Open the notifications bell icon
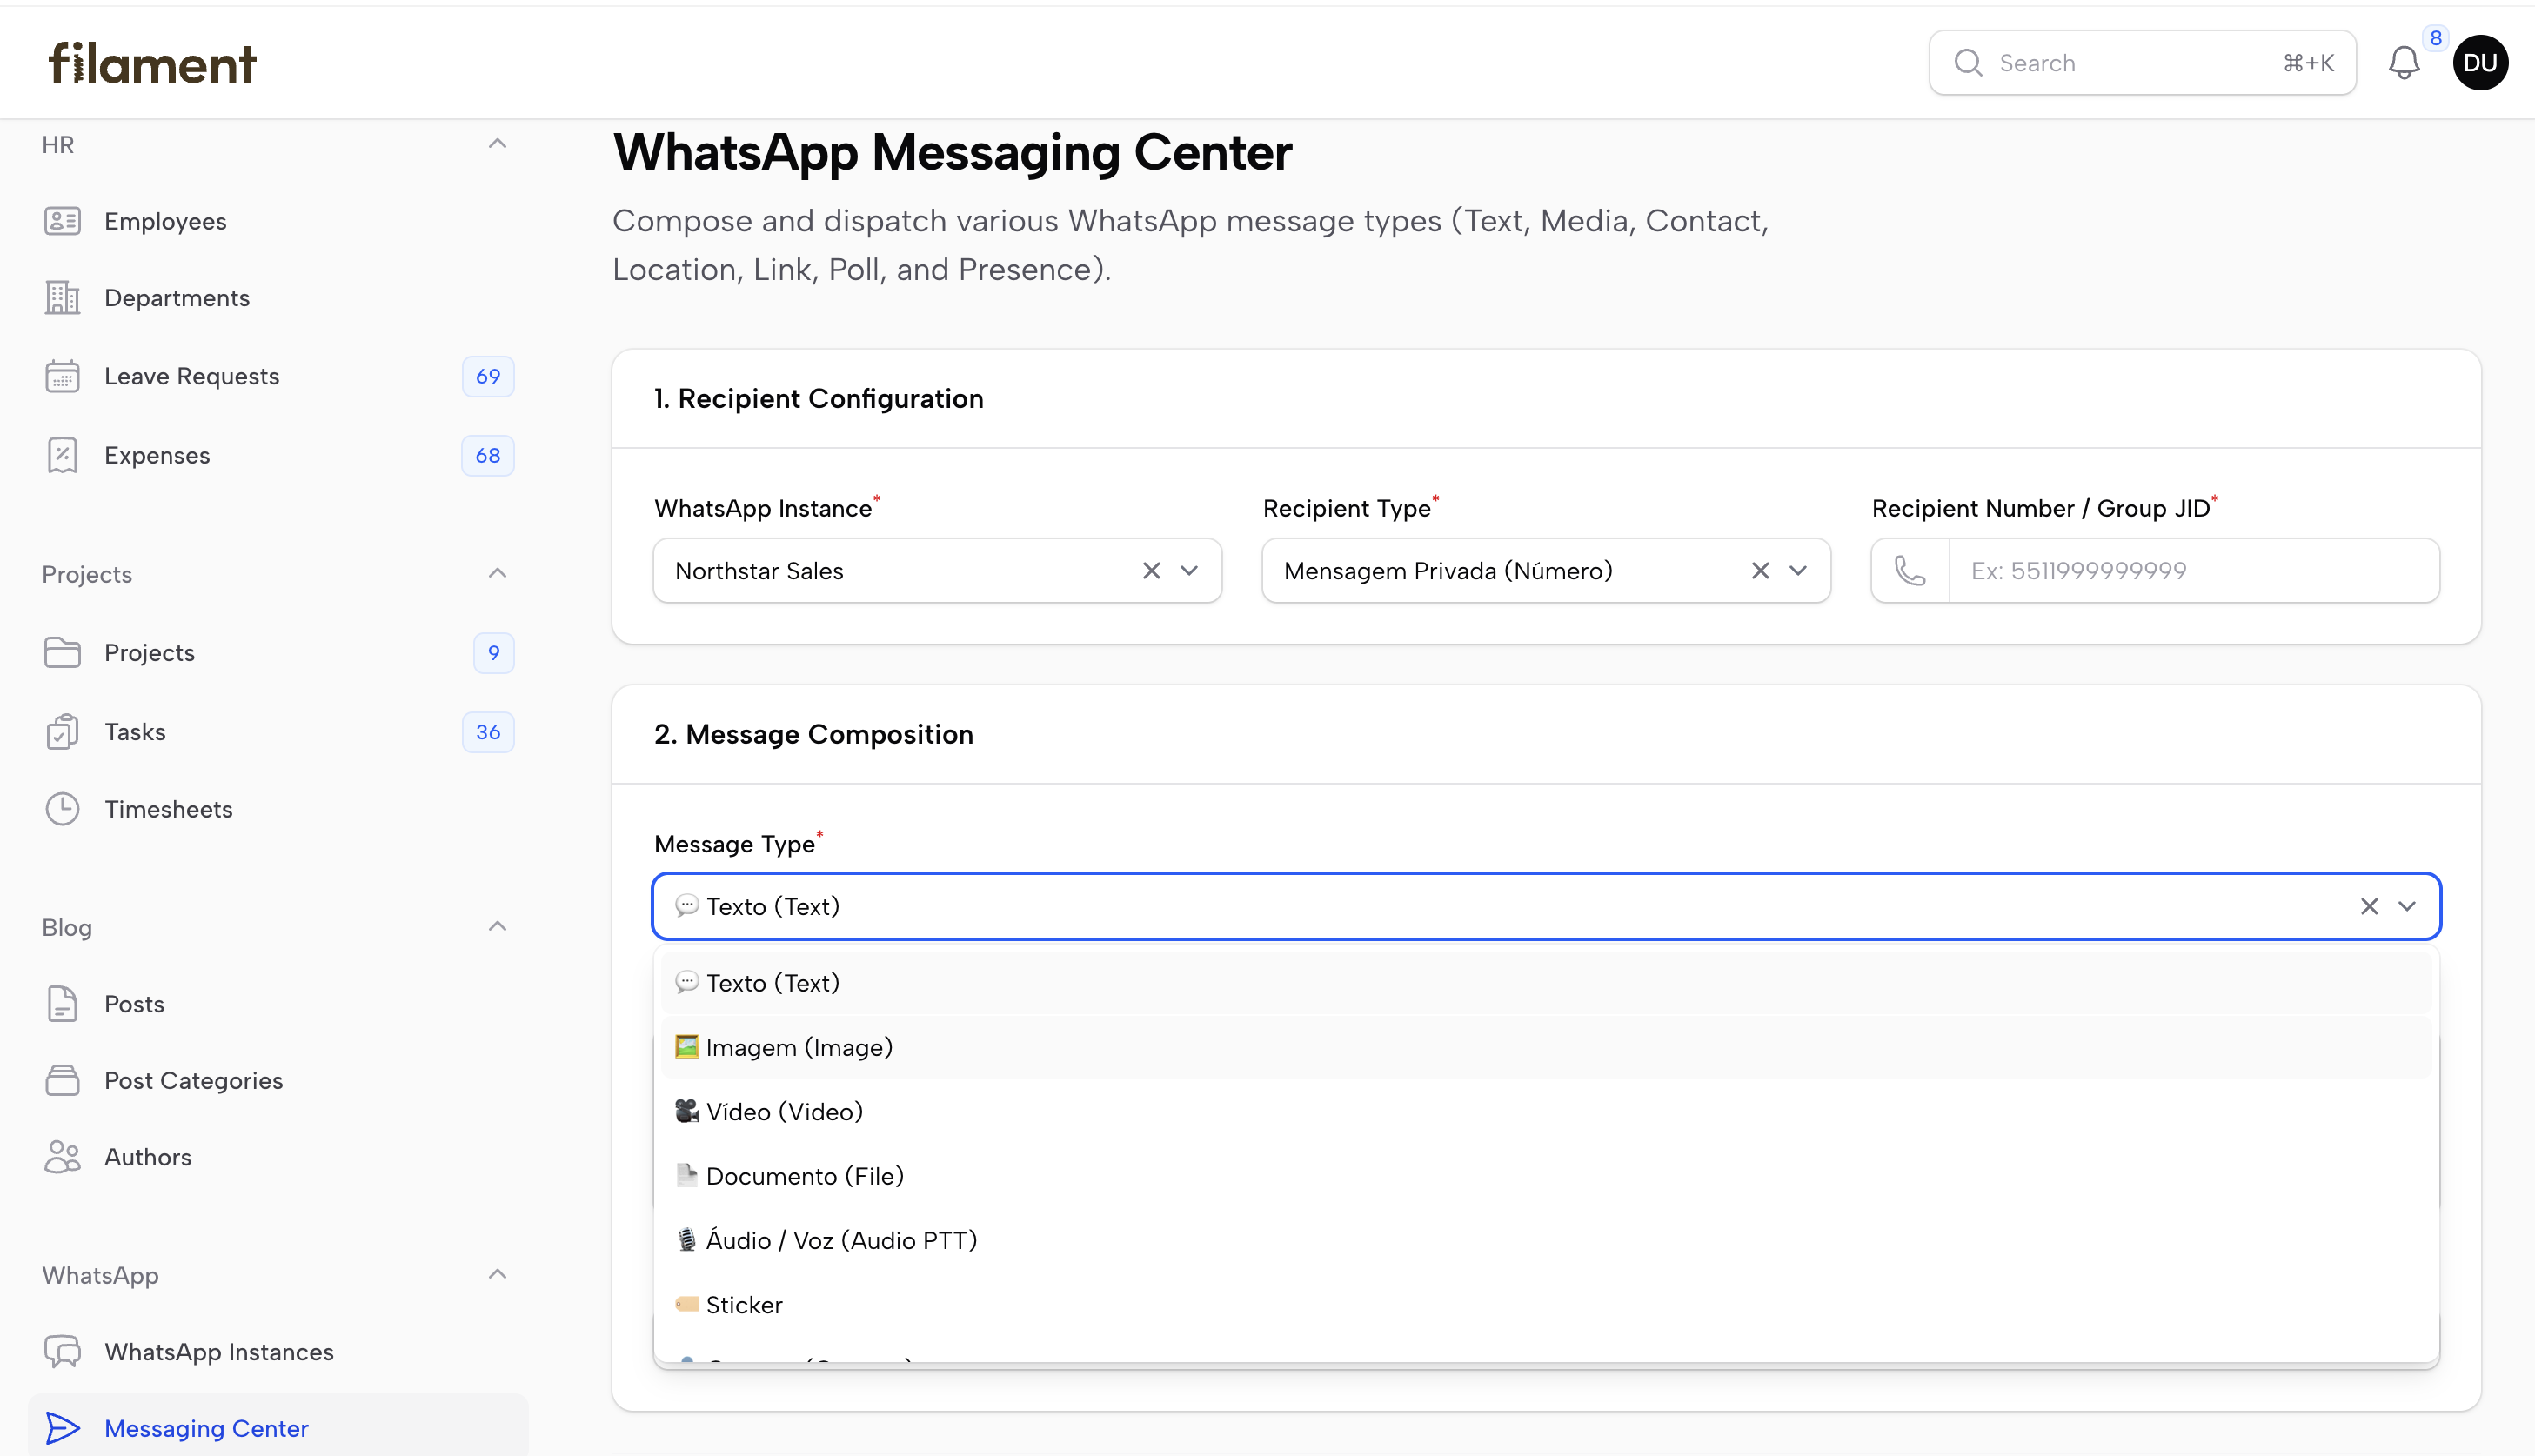Viewport: 2535px width, 1456px height. tap(2403, 63)
